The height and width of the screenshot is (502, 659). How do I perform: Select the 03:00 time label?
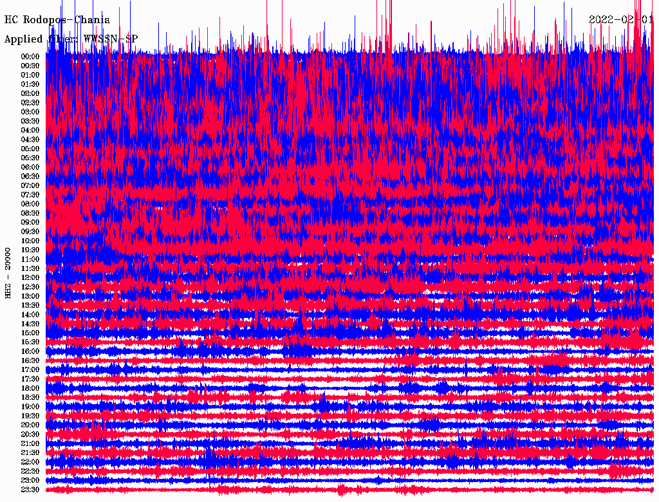tap(30, 111)
